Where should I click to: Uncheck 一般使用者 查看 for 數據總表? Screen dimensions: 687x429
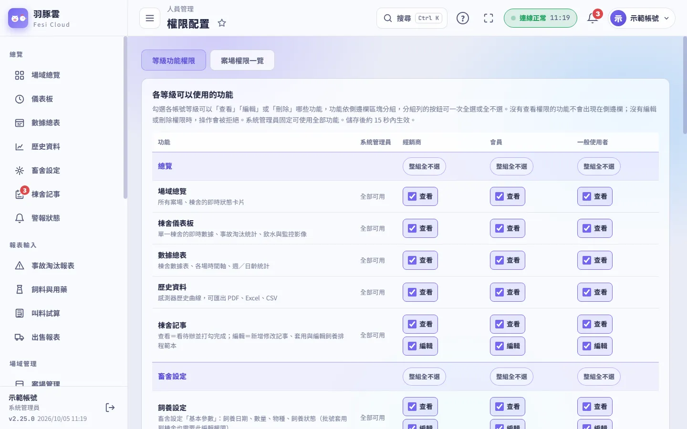tap(587, 260)
